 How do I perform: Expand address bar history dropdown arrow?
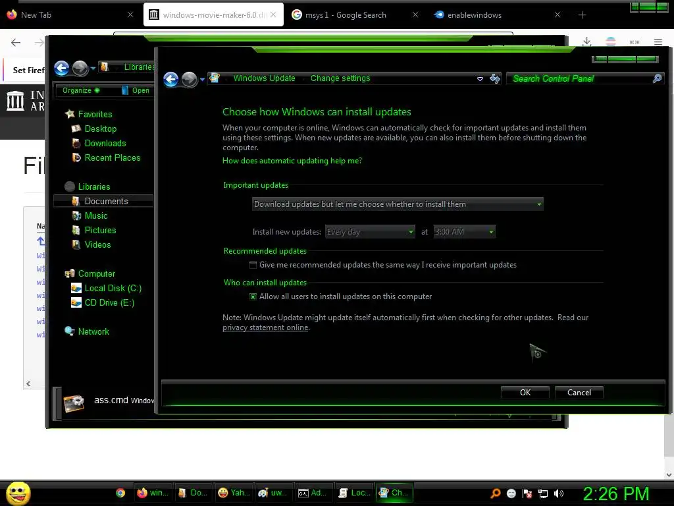point(480,79)
